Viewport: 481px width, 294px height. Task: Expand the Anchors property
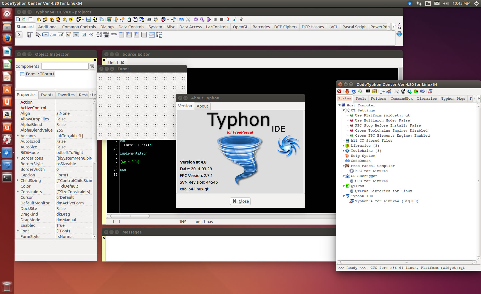[18, 136]
